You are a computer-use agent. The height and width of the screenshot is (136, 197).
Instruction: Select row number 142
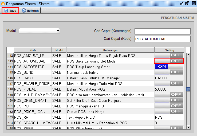click(10, 56)
